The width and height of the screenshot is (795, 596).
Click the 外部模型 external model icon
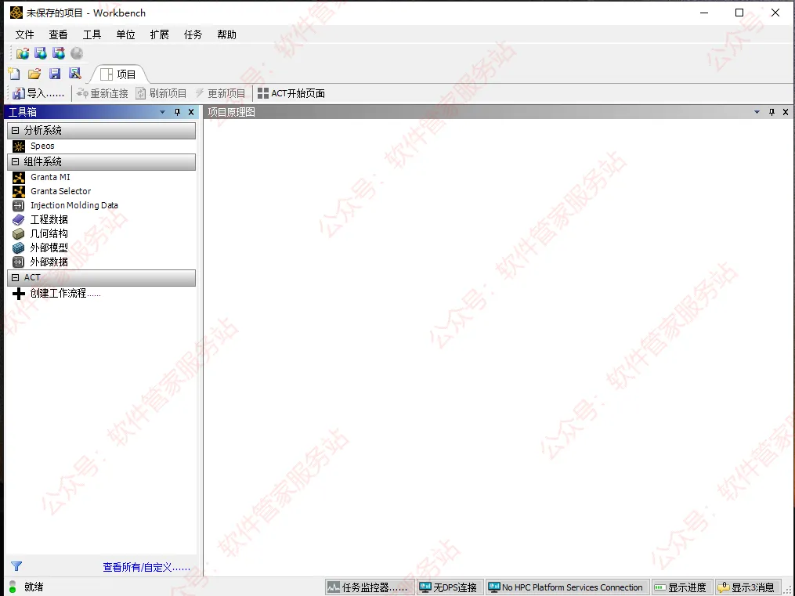pos(19,247)
